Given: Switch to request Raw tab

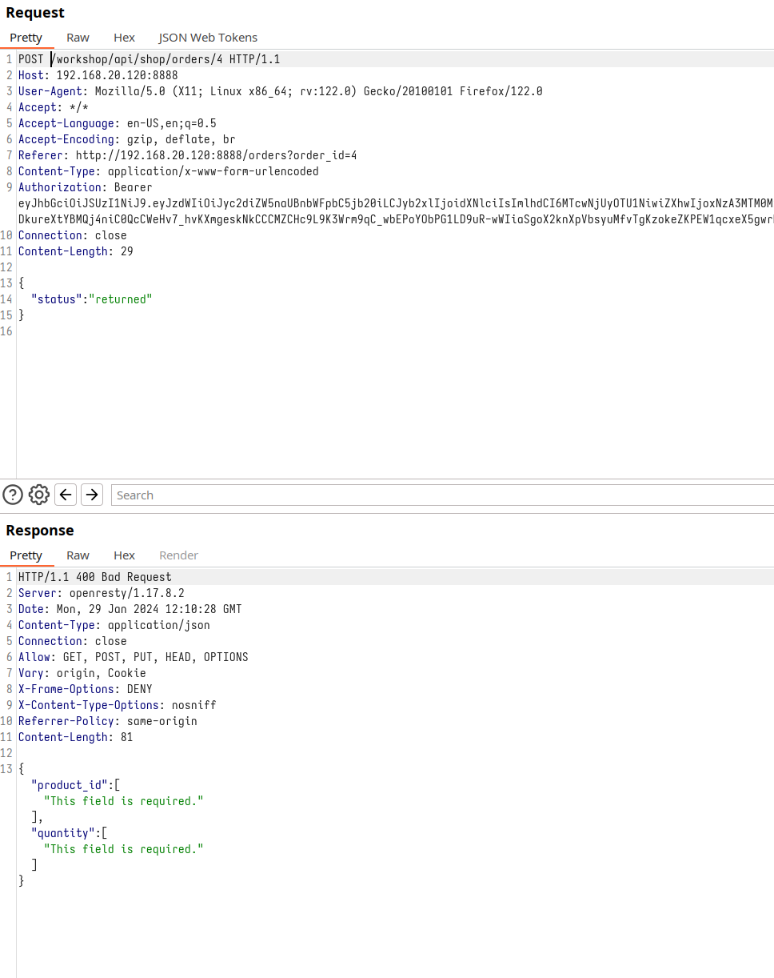Looking at the screenshot, I should tap(78, 38).
